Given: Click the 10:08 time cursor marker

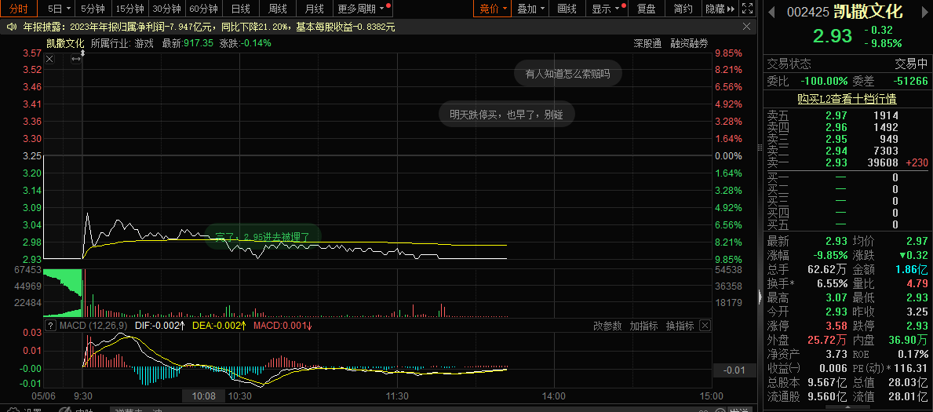Looking at the screenshot, I should click(x=203, y=396).
